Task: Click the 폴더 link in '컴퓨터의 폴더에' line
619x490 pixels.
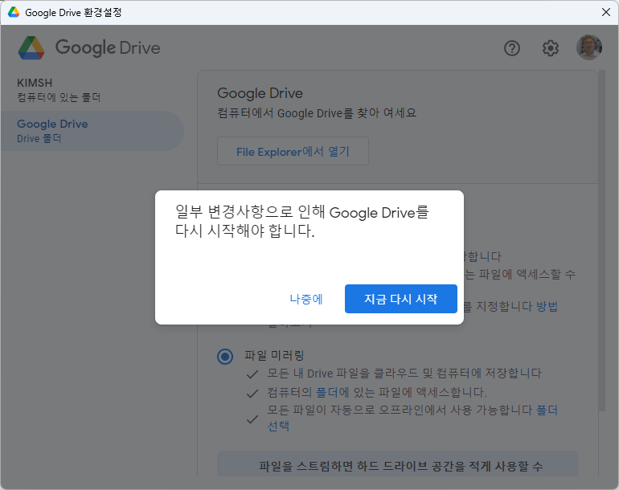Action: coord(326,393)
